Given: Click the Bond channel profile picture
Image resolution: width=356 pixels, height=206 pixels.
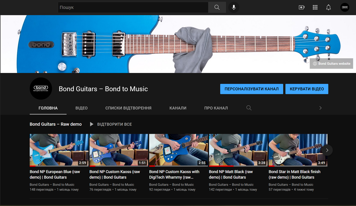Looking at the screenshot, I should [41, 88].
